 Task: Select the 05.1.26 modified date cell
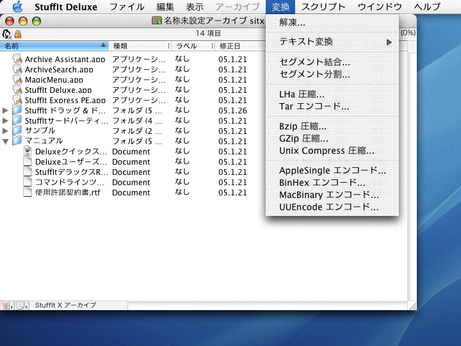click(x=232, y=111)
